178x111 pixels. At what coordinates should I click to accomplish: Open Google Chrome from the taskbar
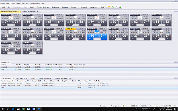coord(23,109)
